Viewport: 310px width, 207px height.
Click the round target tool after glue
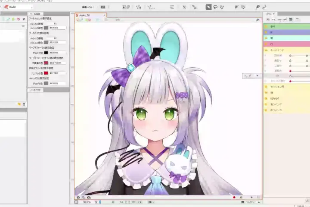pyautogui.click(x=243, y=7)
